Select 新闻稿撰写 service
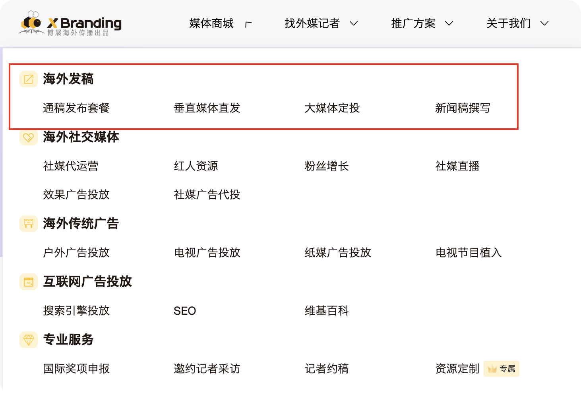Image resolution: width=581 pixels, height=395 pixels. click(x=463, y=108)
